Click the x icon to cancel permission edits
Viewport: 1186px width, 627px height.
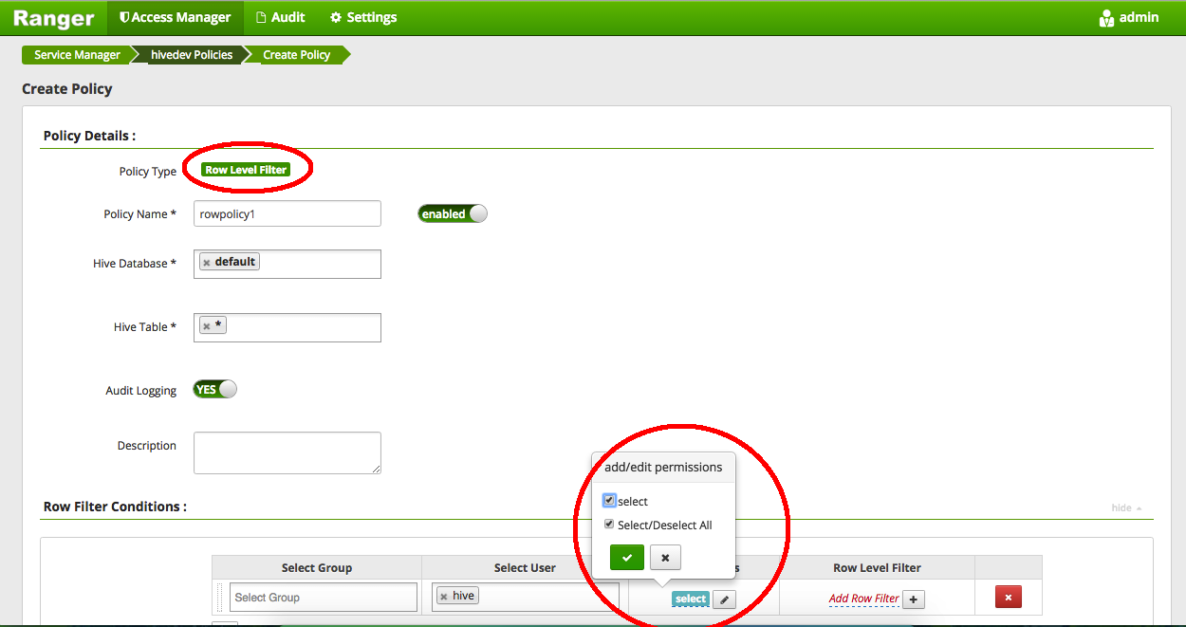[664, 557]
